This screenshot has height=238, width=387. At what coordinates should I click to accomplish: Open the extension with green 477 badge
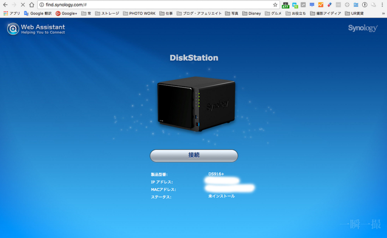point(286,5)
